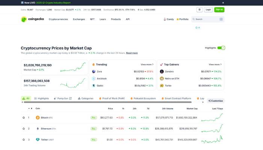Click the horizontal tab scrollbar
Screen dimensions: 263x150
pos(107,102)
